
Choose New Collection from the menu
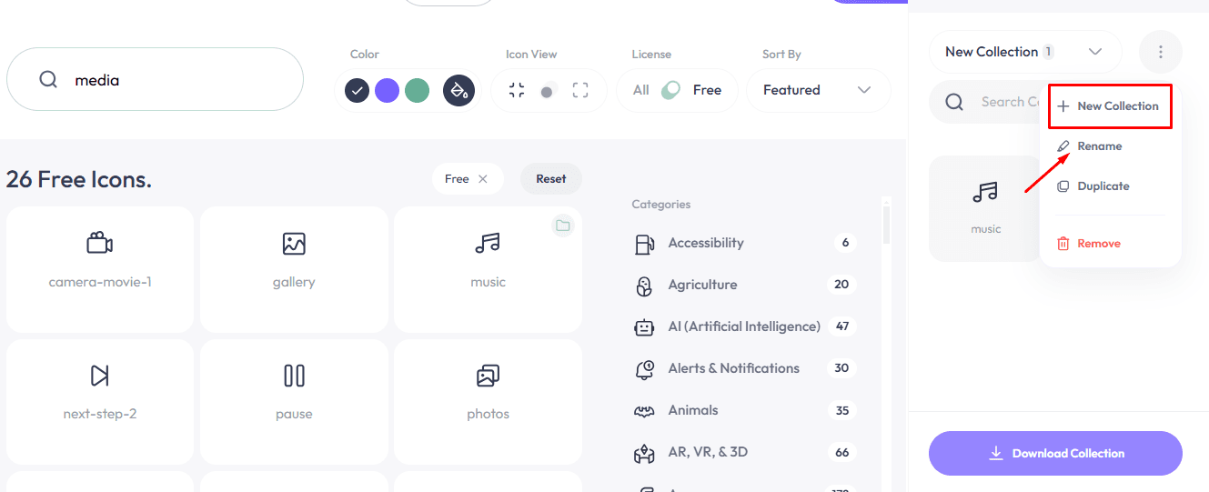[x=1110, y=106]
